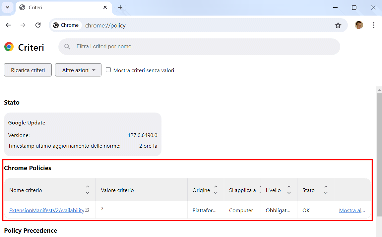Viewport: 382px width, 237px height.
Task: Focus the Filtra i criteri per nome field
Action: (199, 47)
